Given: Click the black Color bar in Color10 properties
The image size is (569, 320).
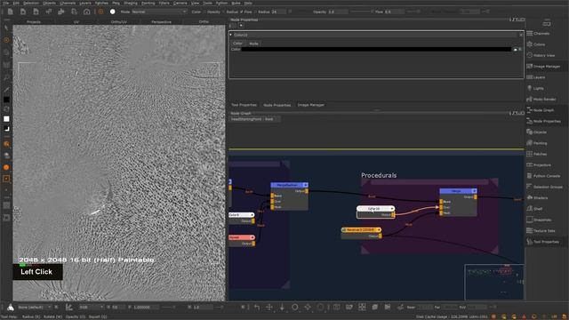Looking at the screenshot, I should click(x=376, y=50).
